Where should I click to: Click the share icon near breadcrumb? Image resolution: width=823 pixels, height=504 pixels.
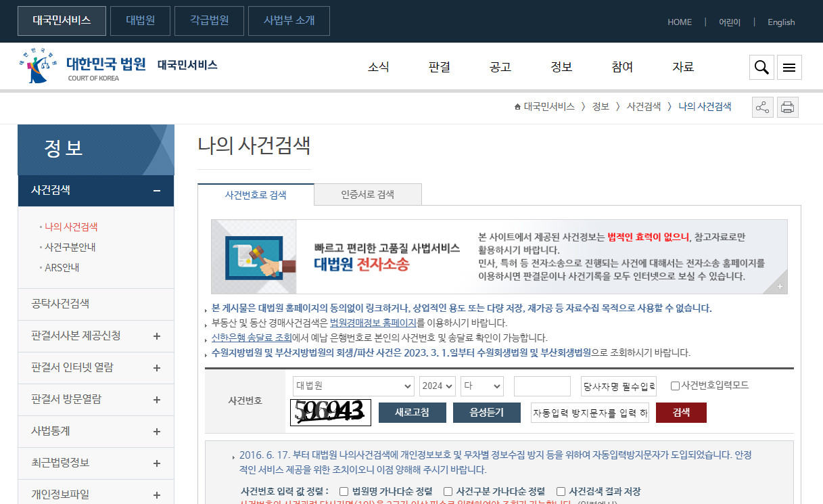coord(763,107)
